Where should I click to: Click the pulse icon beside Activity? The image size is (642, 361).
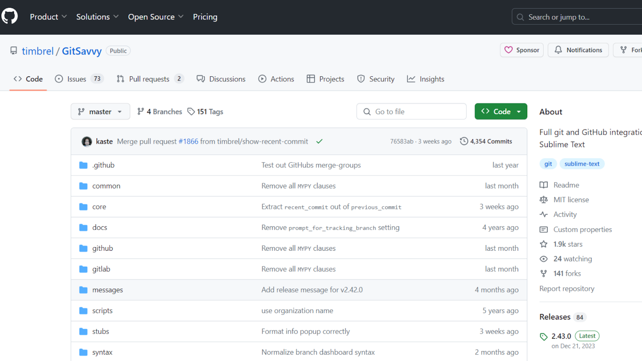click(x=544, y=215)
